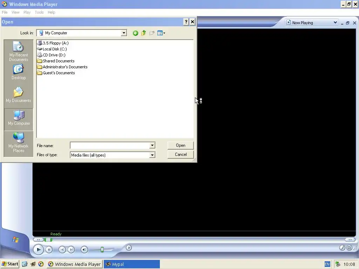Click into the File name input field
Viewport: 359px width, 269px height.
[x=110, y=145]
